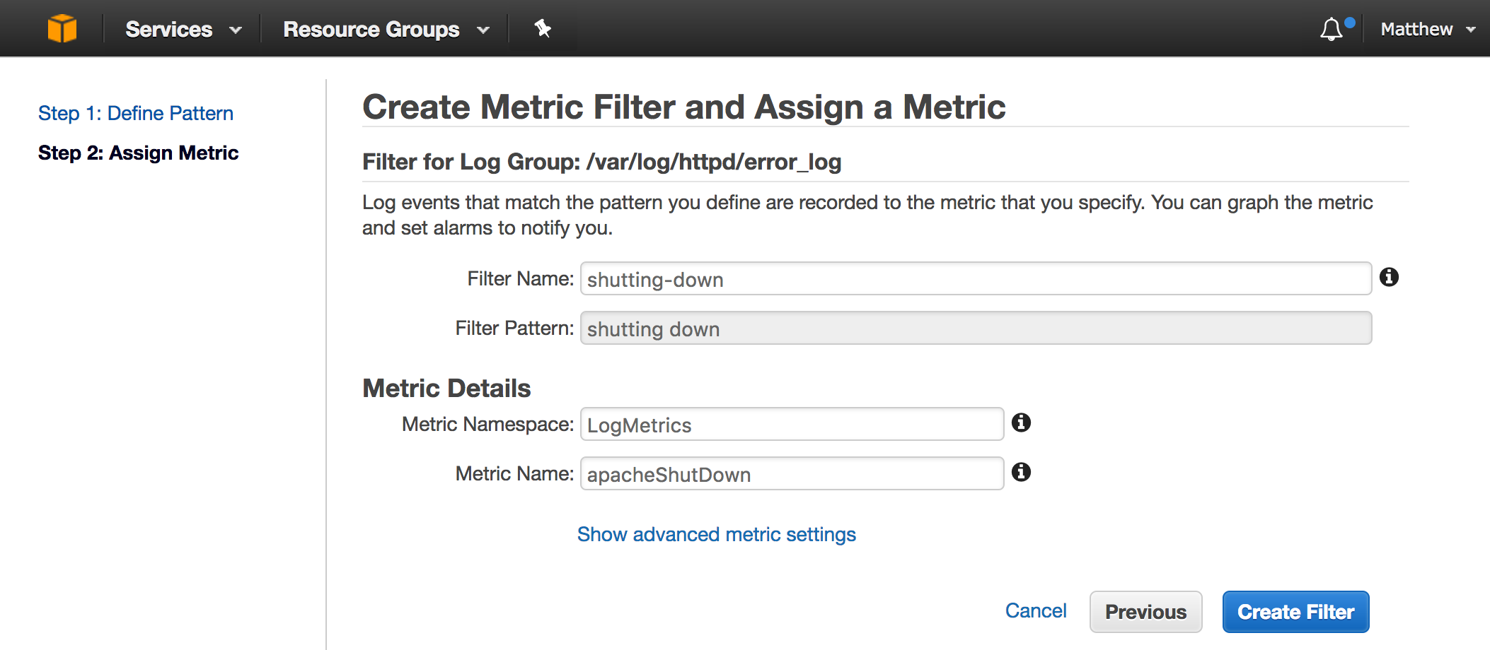Open the Matthew account dropdown
This screenshot has width=1490, height=650.
(x=1428, y=29)
